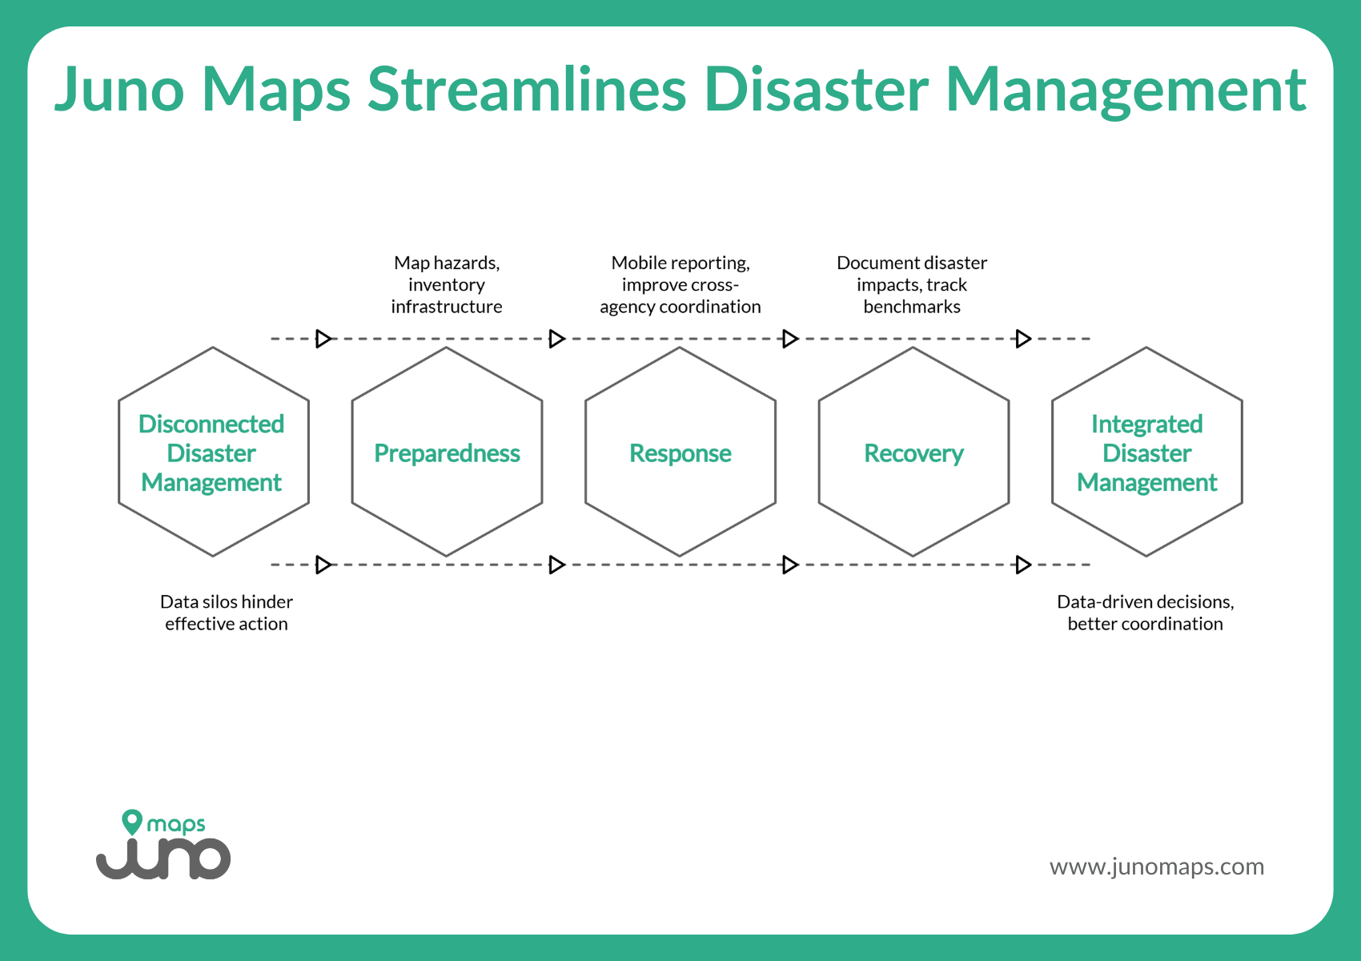The width and height of the screenshot is (1361, 961).
Task: Click text "Data-driven decisions, better coordination"
Action: [x=1146, y=613]
